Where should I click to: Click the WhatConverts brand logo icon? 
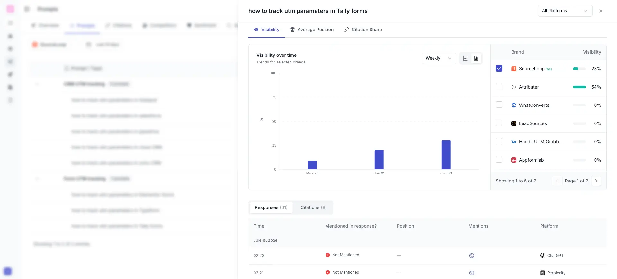(514, 105)
